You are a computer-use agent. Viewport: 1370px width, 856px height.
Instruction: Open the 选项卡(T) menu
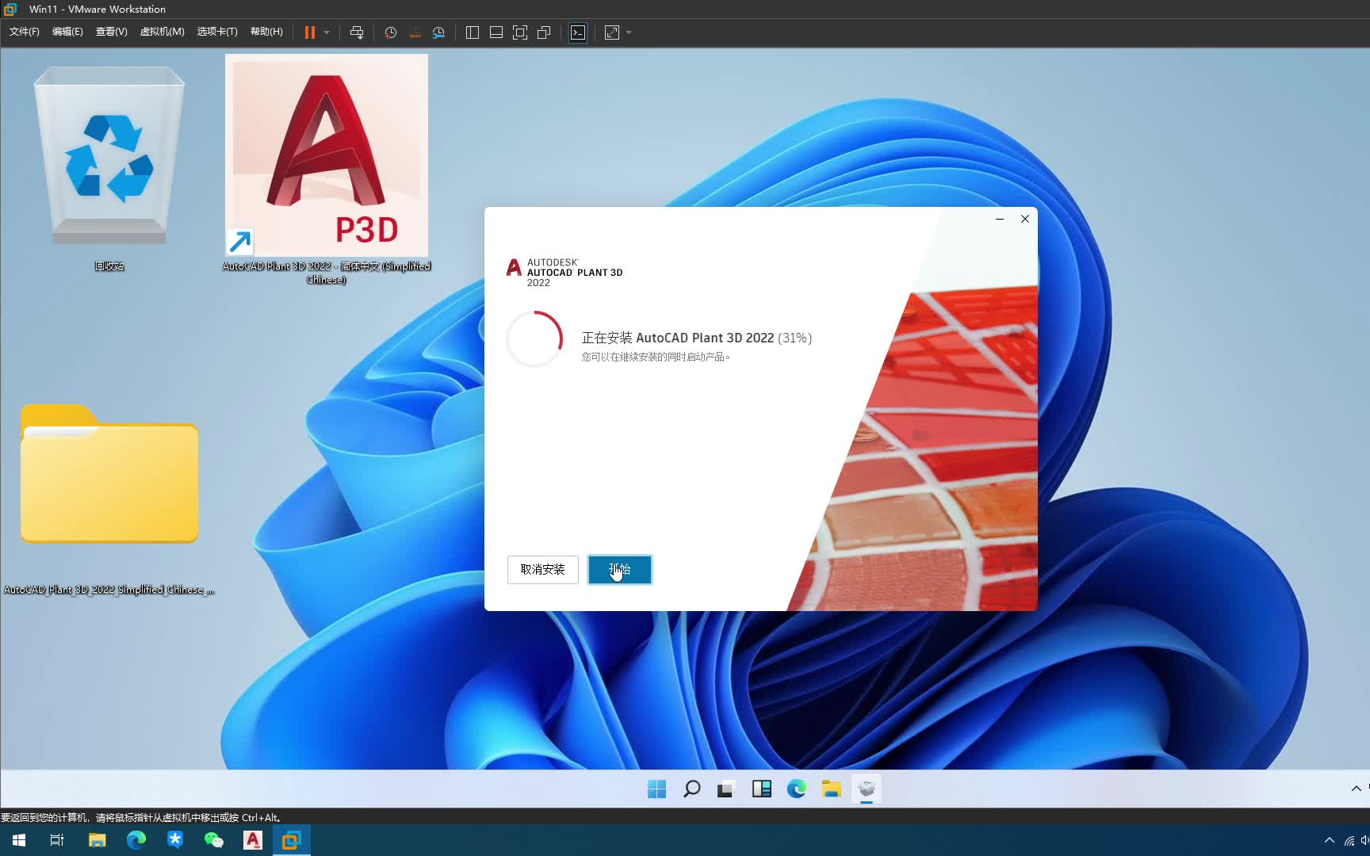tap(217, 32)
